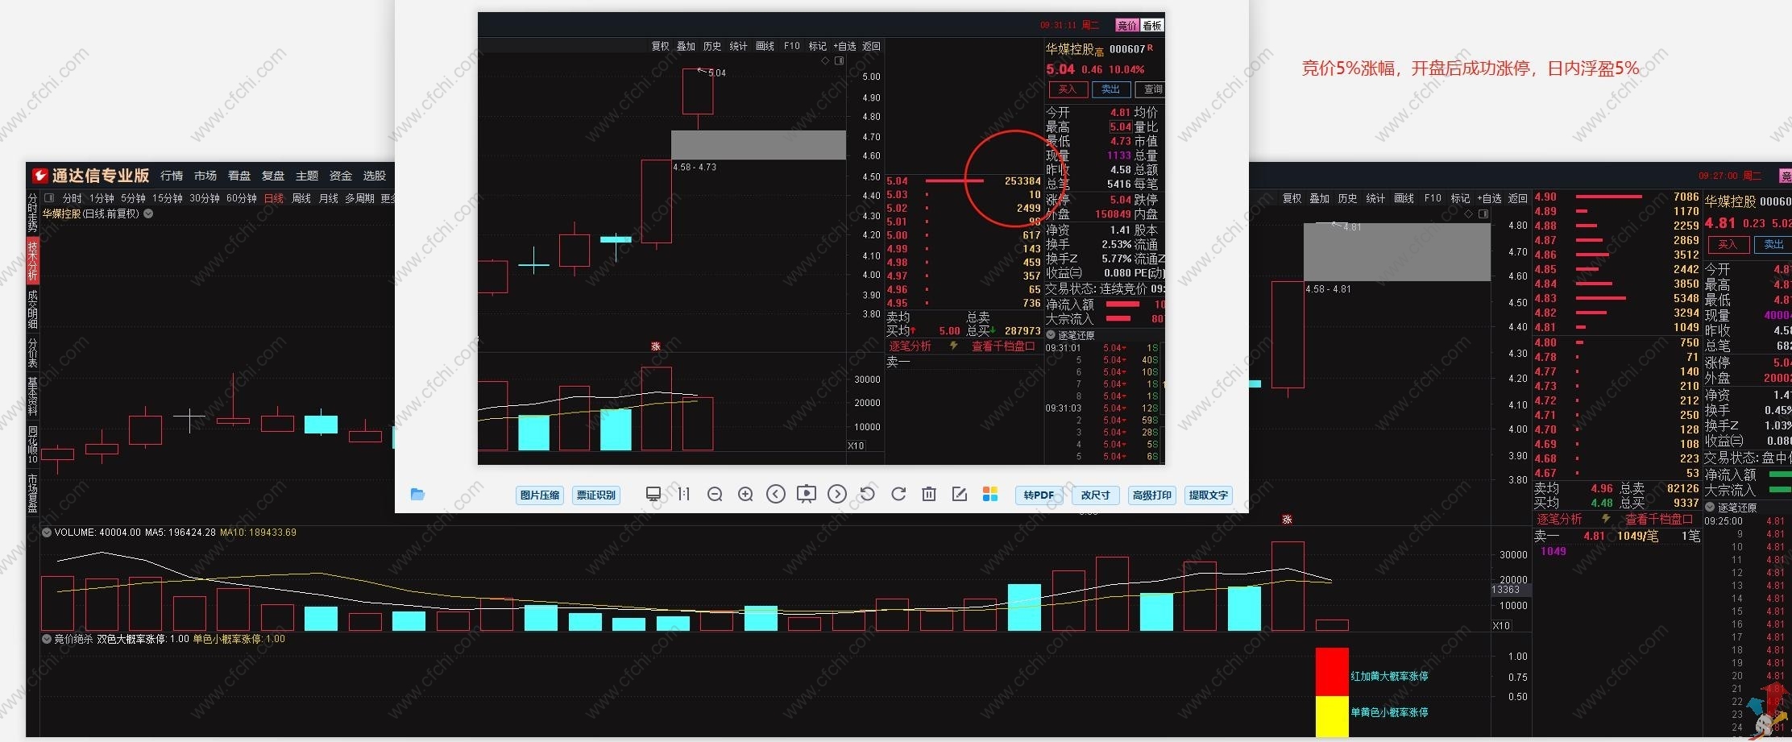Open the 主题 menu in 通达信 window
1792x742 pixels.
click(307, 176)
